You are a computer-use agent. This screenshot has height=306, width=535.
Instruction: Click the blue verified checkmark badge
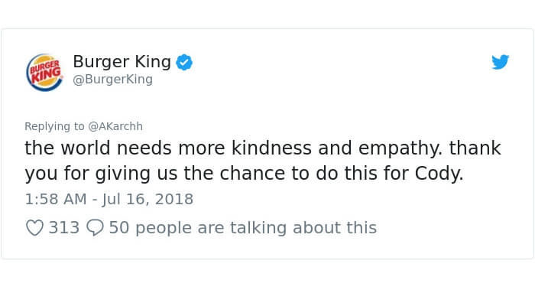click(x=183, y=62)
